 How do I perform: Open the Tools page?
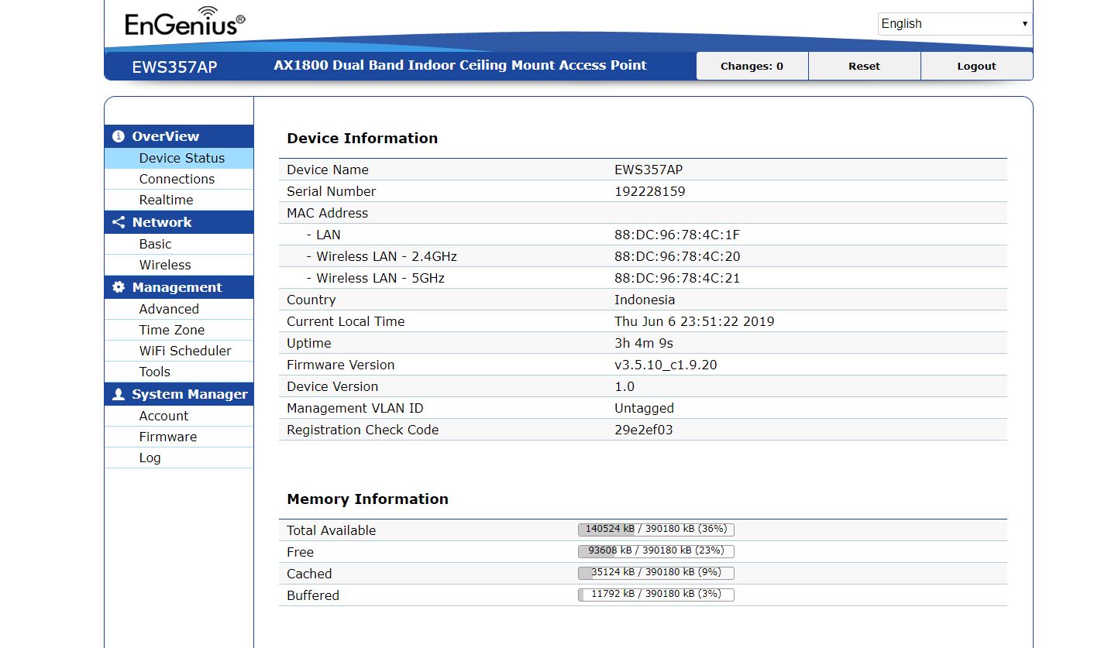[x=179, y=372]
